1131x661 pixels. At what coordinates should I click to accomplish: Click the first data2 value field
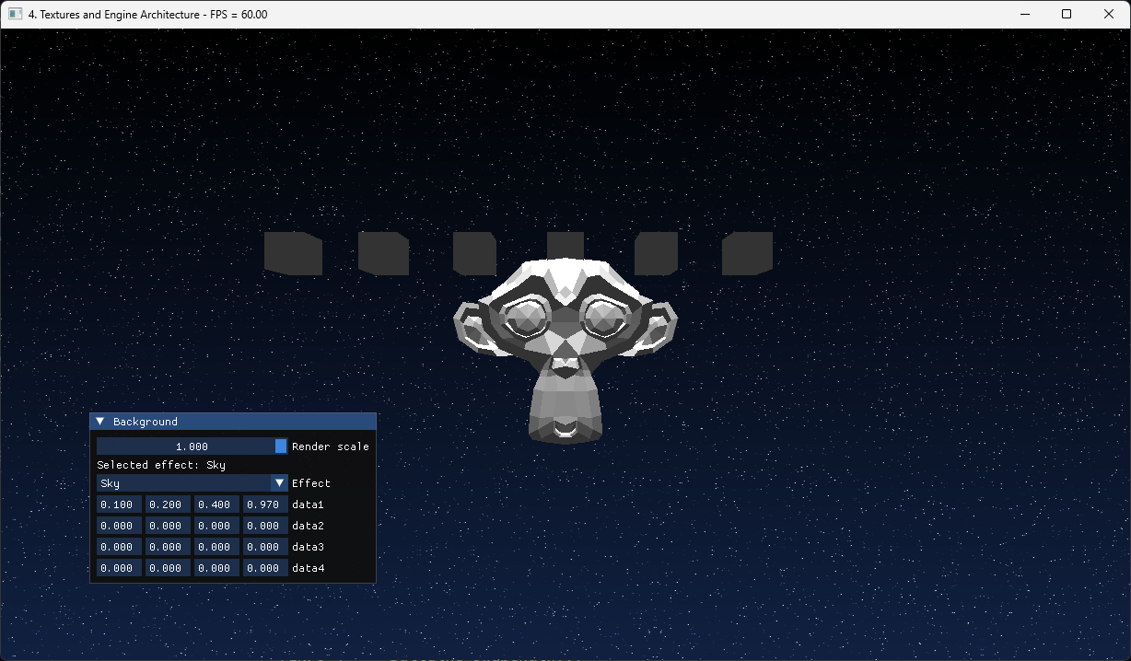(120, 526)
